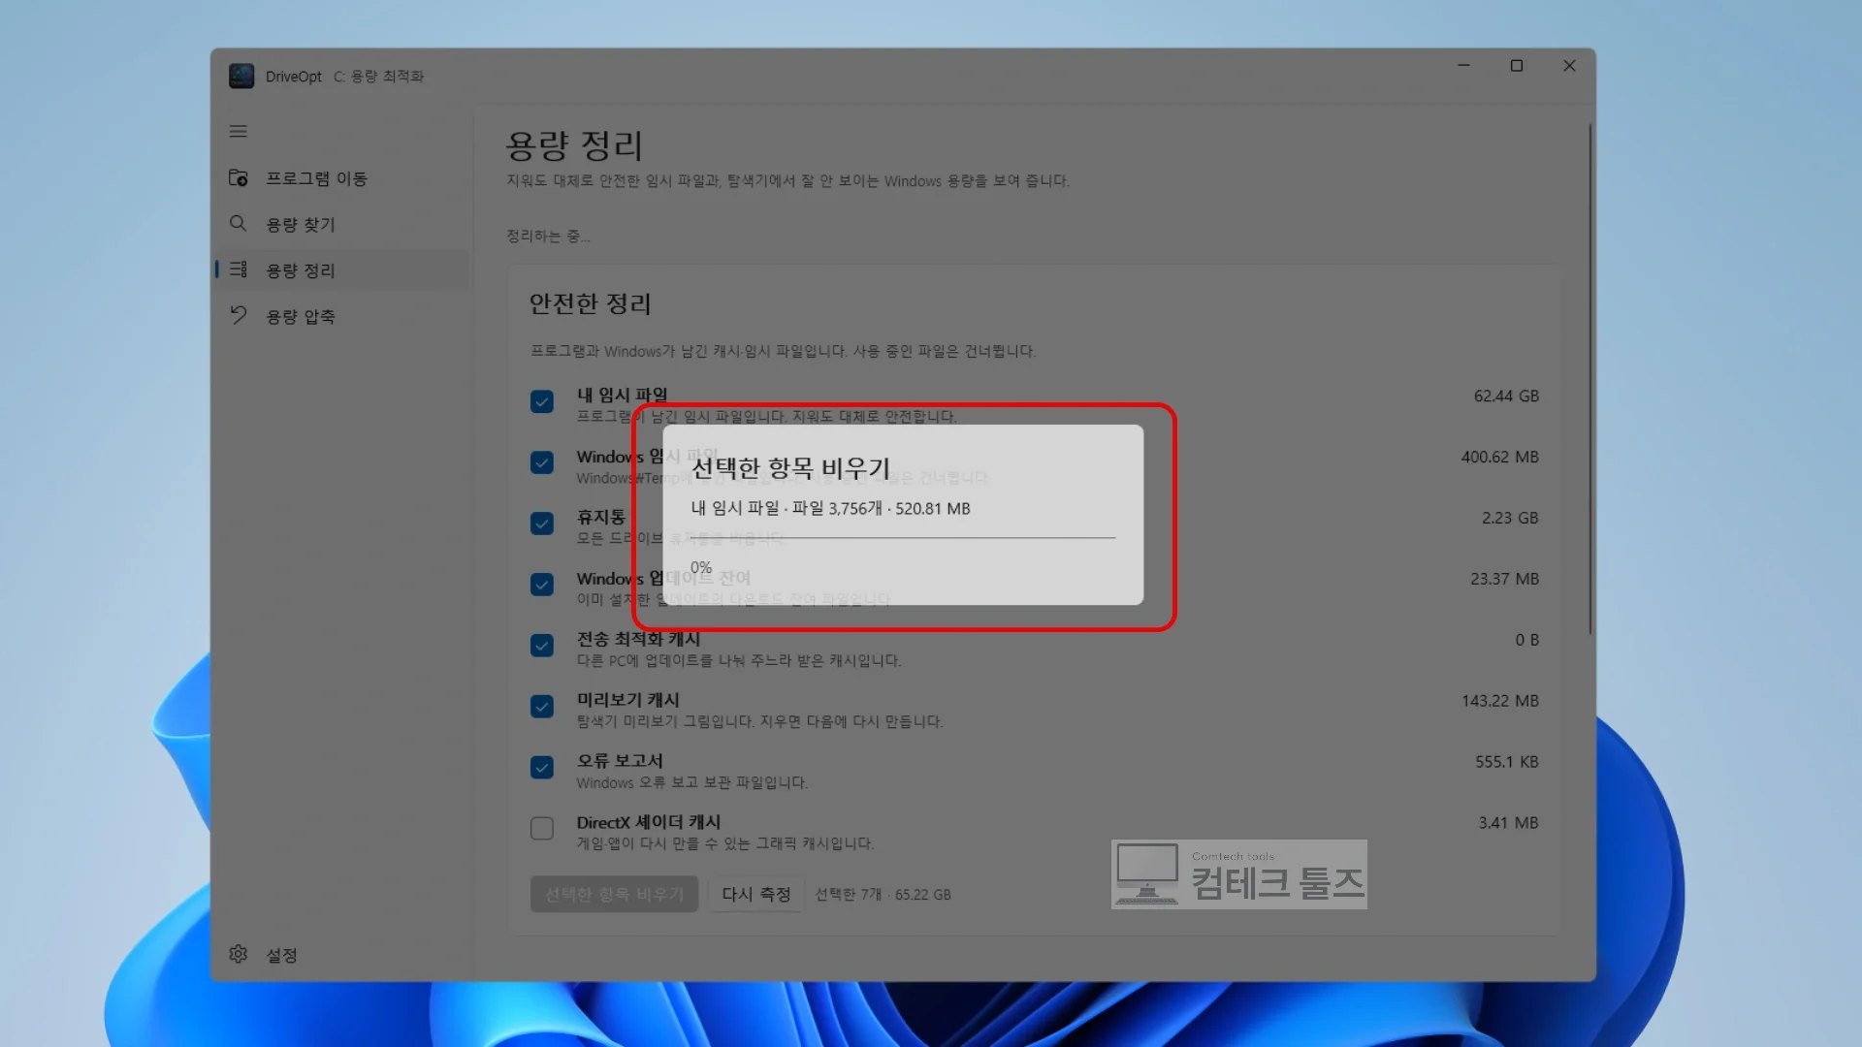Click the 미리보기 캐시 row title
Image resolution: width=1862 pixels, height=1047 pixels.
click(x=627, y=700)
